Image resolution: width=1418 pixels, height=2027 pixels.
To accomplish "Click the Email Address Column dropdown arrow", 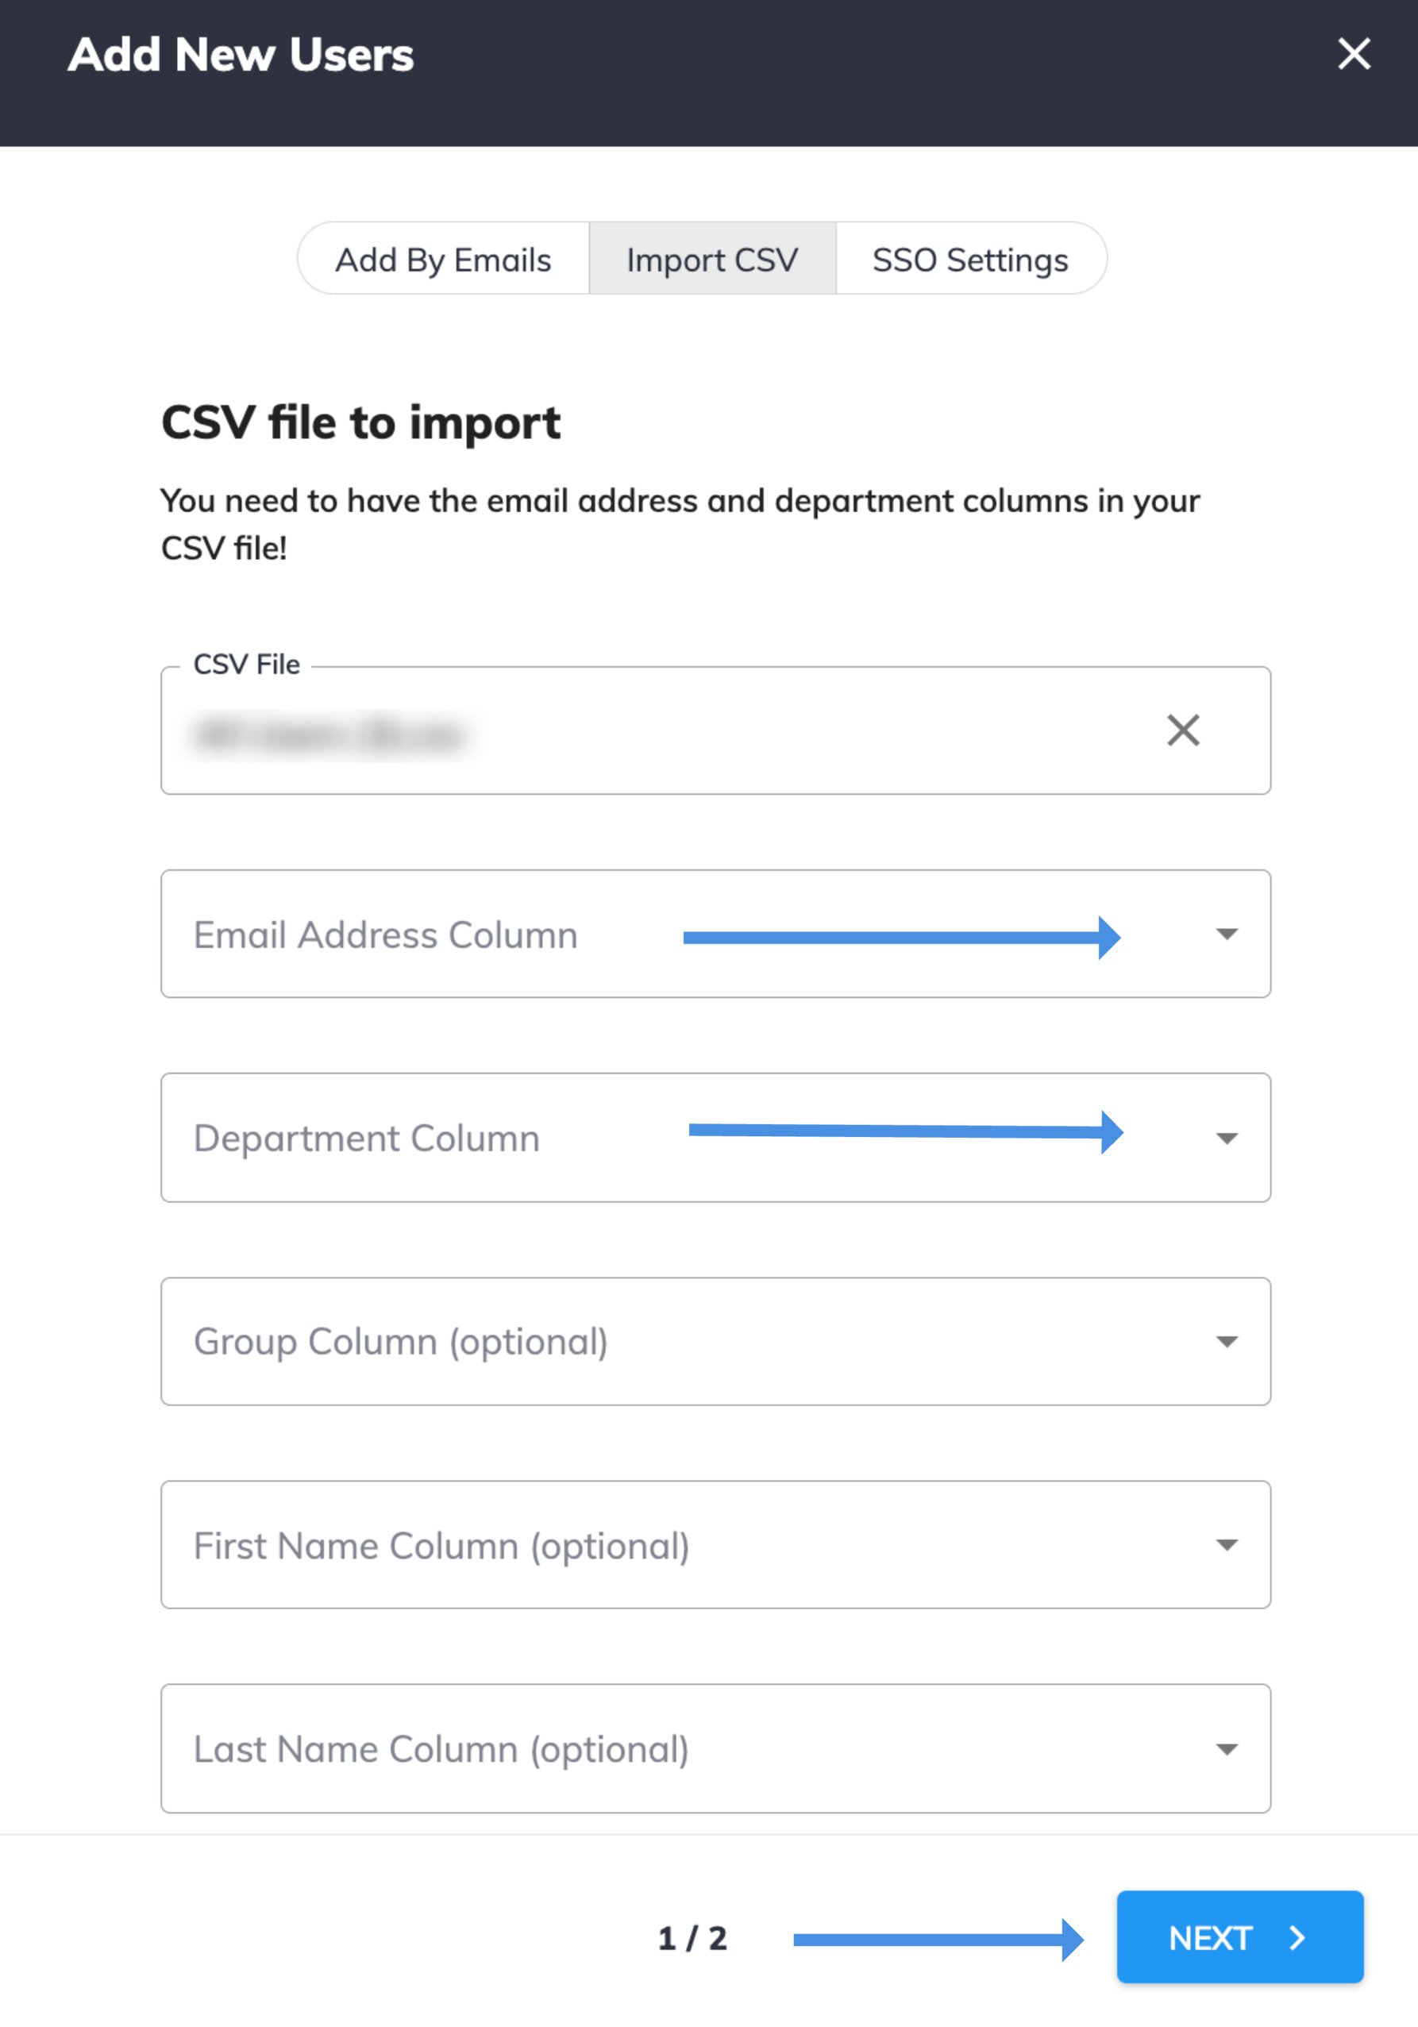I will (x=1227, y=935).
